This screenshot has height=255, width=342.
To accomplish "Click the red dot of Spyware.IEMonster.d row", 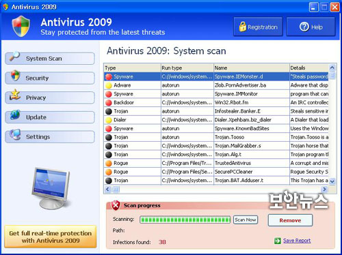I will (109, 77).
